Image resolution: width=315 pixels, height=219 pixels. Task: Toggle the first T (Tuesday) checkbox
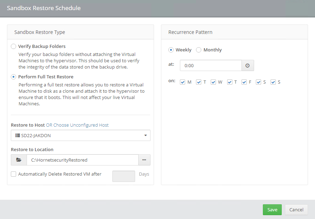coord(198,82)
